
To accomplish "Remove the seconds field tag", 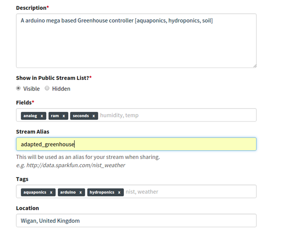I will coord(93,116).
